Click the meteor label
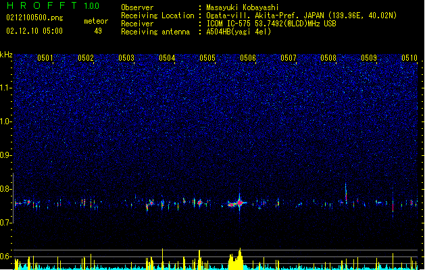 (x=96, y=21)
